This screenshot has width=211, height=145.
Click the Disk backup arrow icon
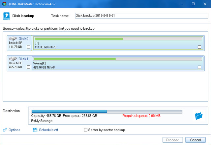point(6,16)
